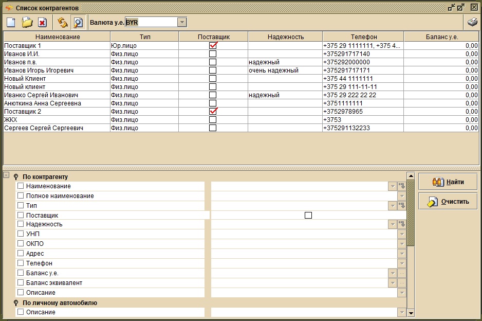Click the Очистить clear button
Viewport: 482px width, 321px height.
click(x=448, y=202)
